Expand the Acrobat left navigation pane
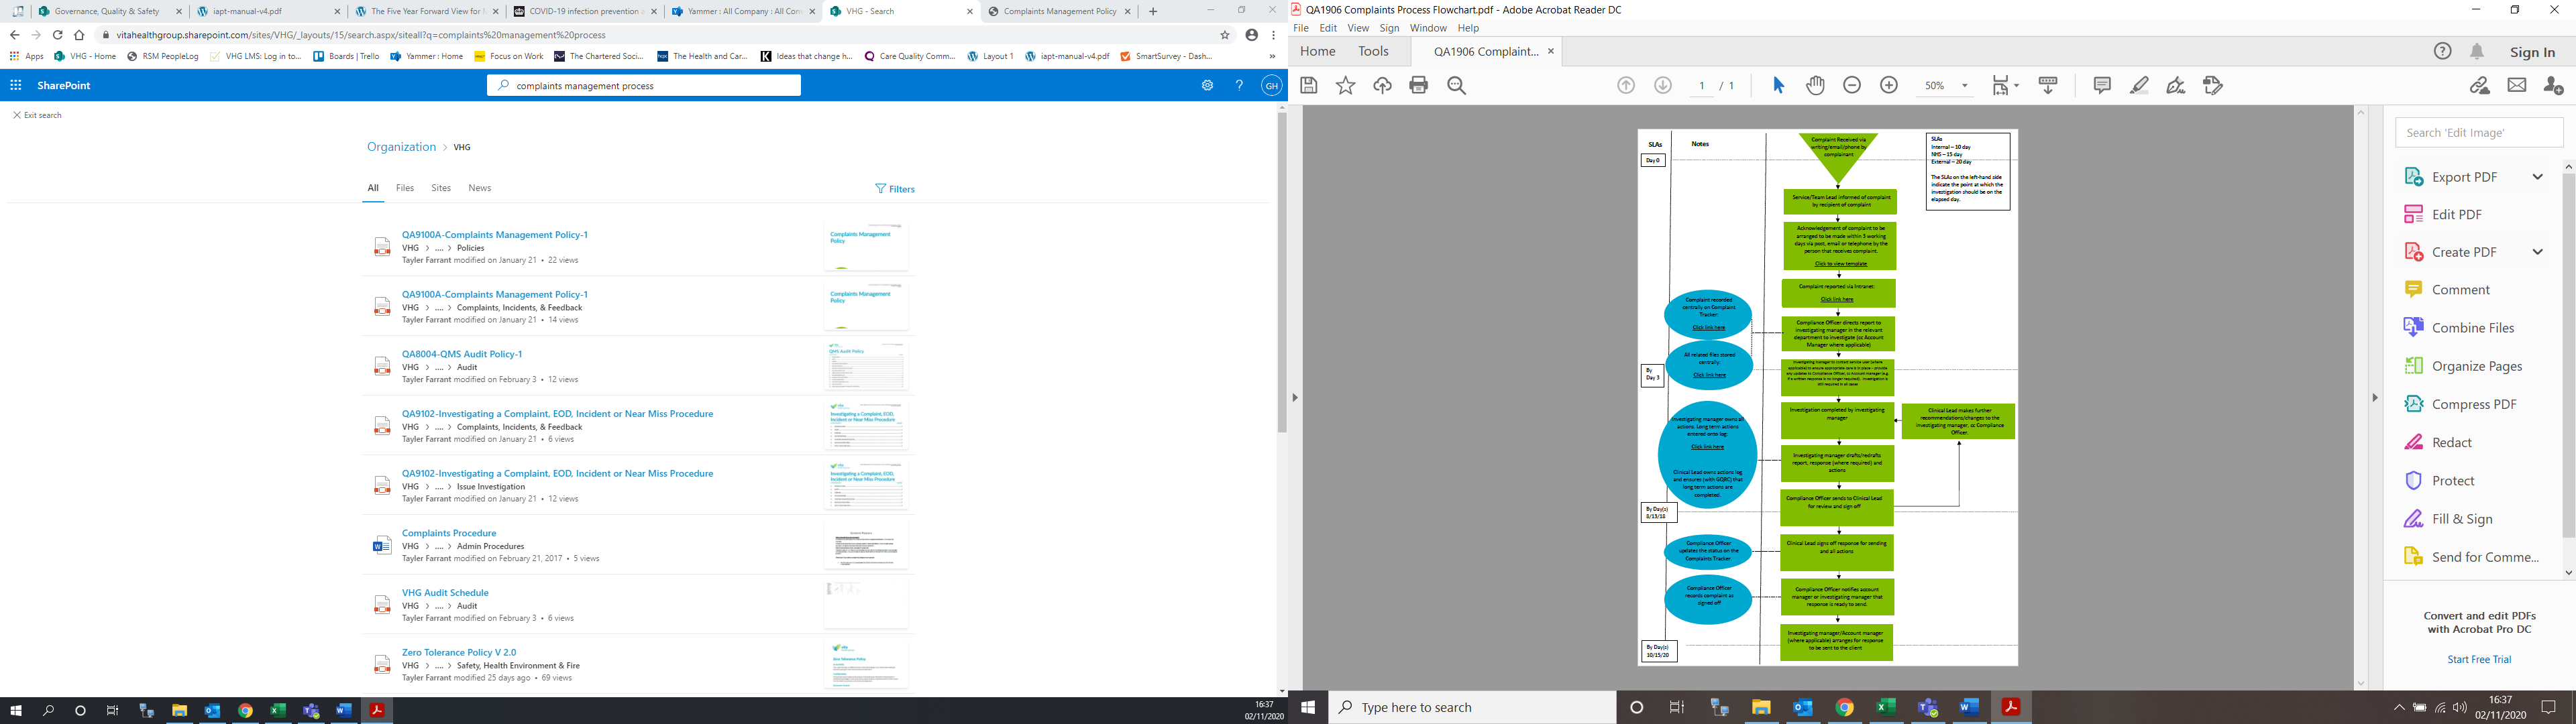 (1295, 398)
